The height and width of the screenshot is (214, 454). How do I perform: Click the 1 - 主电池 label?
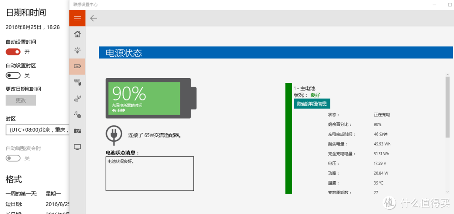pos(304,89)
